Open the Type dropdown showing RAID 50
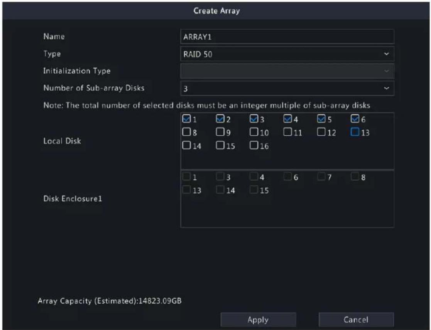Screen dimensions: 431x330 [287, 54]
